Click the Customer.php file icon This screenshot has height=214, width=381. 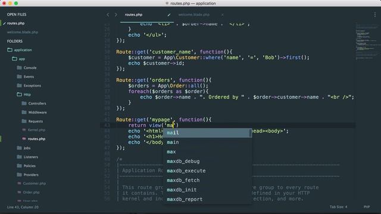point(19,184)
